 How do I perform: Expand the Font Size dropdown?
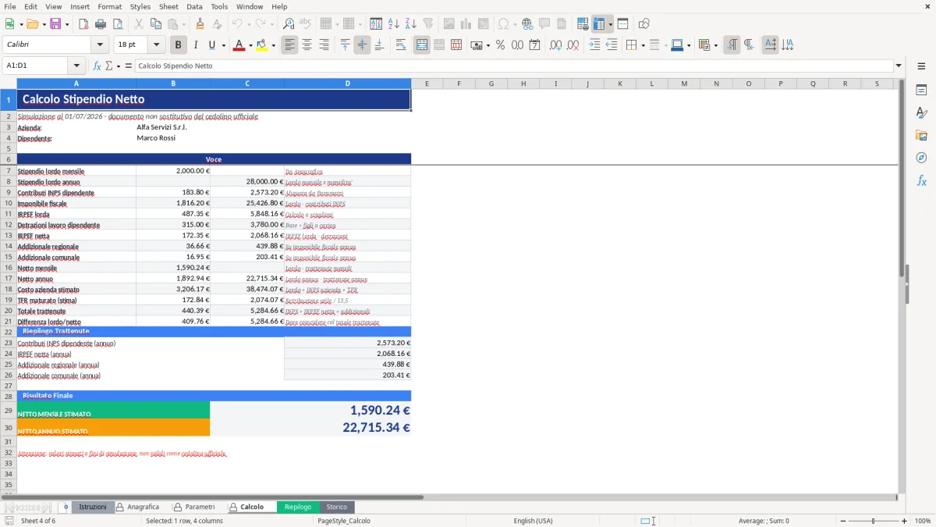point(156,45)
